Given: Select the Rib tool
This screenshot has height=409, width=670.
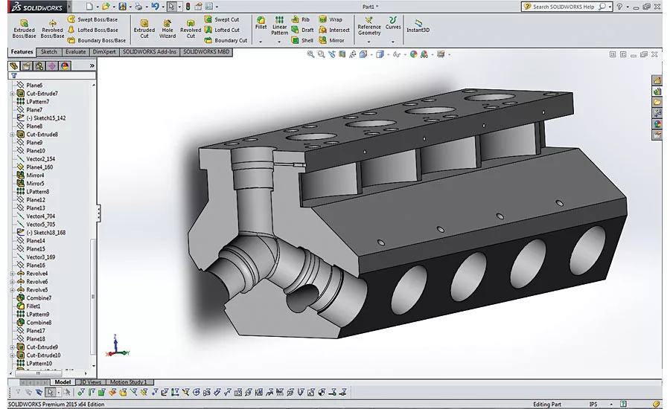Looking at the screenshot, I should [301, 19].
